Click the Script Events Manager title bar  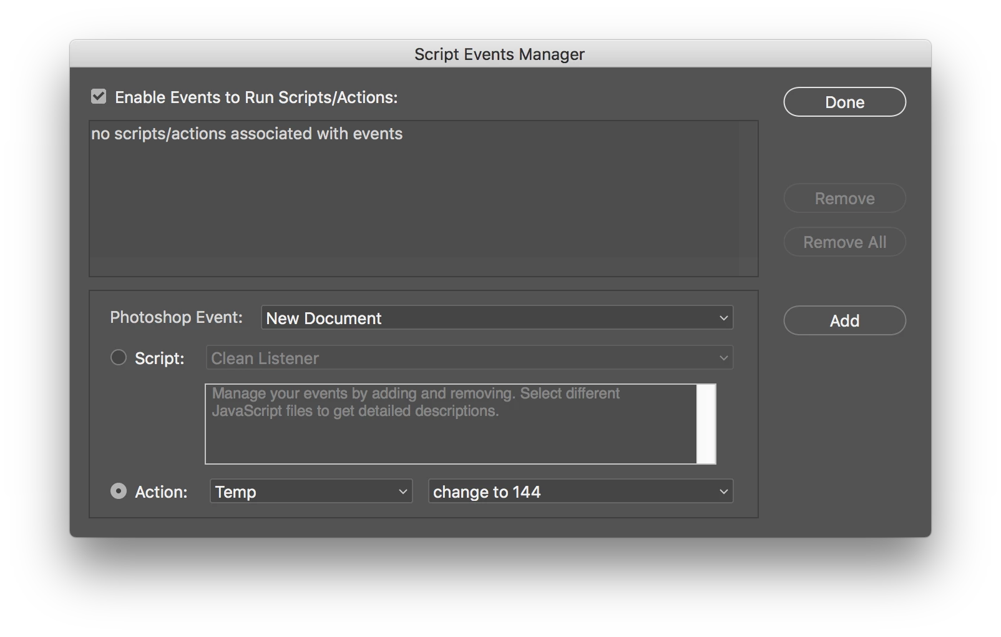tap(500, 54)
